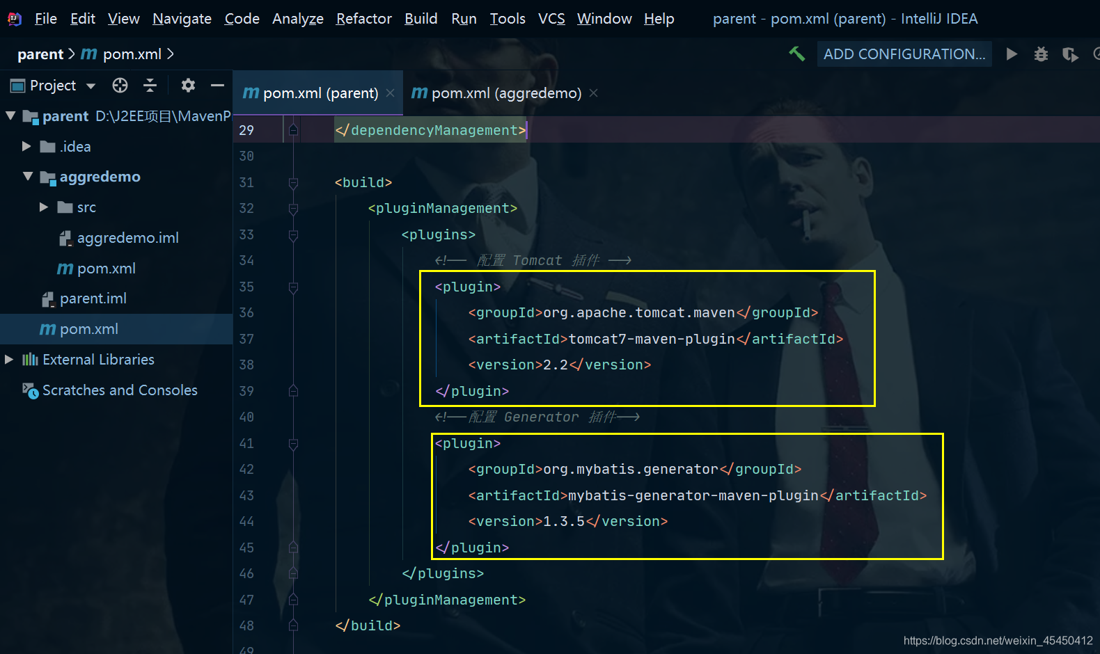Collapse the parent root project node
Screen dimensions: 1100x654
pos(10,115)
